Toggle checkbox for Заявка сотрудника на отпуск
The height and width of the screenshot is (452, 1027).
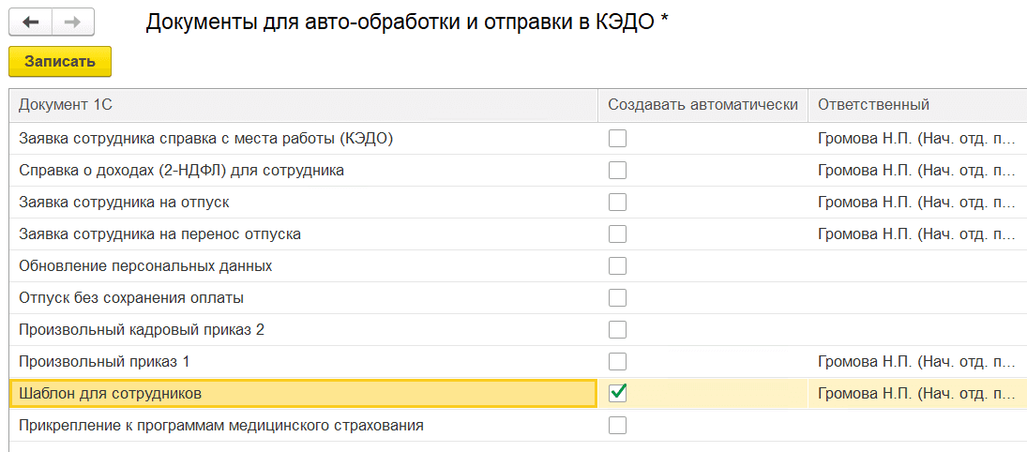(618, 203)
